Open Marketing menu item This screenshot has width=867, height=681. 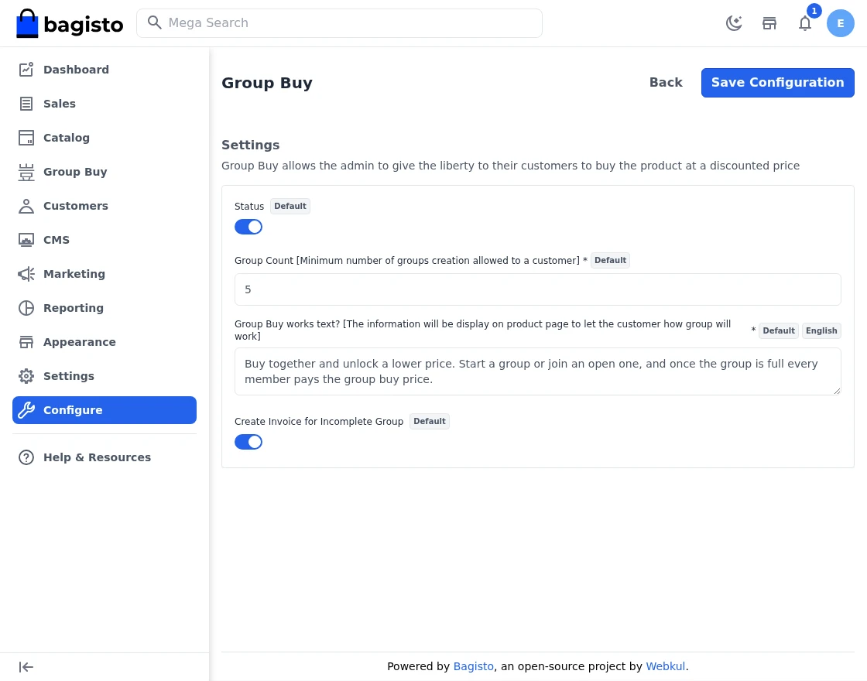pos(105,274)
